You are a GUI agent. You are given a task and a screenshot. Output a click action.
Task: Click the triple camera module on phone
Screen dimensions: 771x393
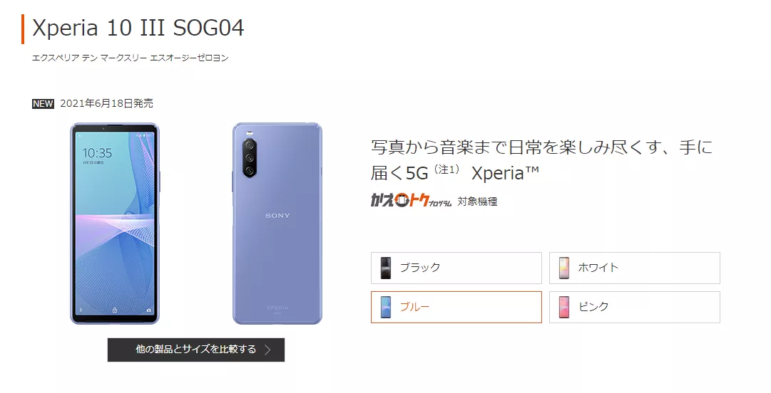(x=250, y=158)
